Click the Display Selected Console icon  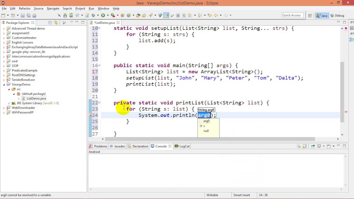[x=319, y=146]
